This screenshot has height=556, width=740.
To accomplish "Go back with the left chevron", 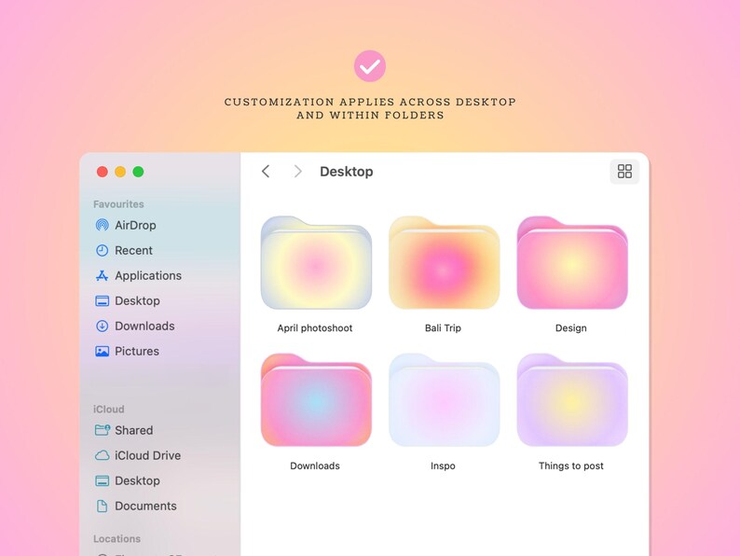I will click(266, 171).
